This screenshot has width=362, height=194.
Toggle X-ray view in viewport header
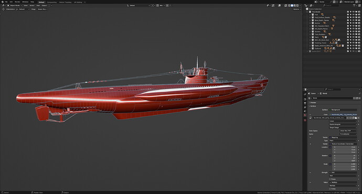pyautogui.click(x=285, y=5)
